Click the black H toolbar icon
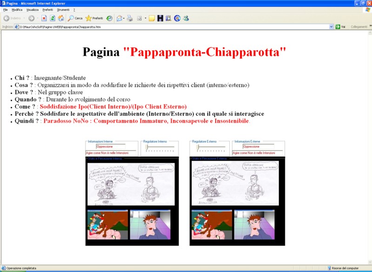This screenshot has width=372, height=272. [x=160, y=18]
